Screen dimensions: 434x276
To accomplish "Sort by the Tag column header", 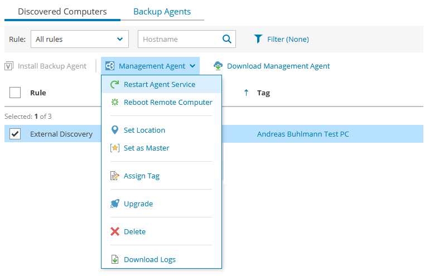I will [x=263, y=93].
